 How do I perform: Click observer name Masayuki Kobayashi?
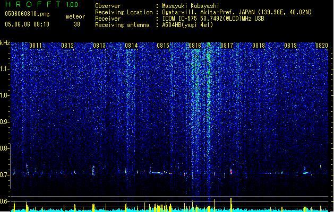point(191,6)
